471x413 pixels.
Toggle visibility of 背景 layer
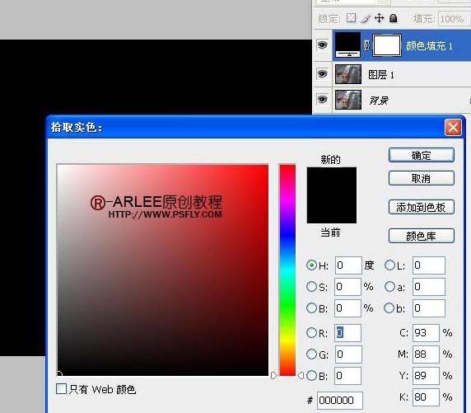[x=322, y=99]
